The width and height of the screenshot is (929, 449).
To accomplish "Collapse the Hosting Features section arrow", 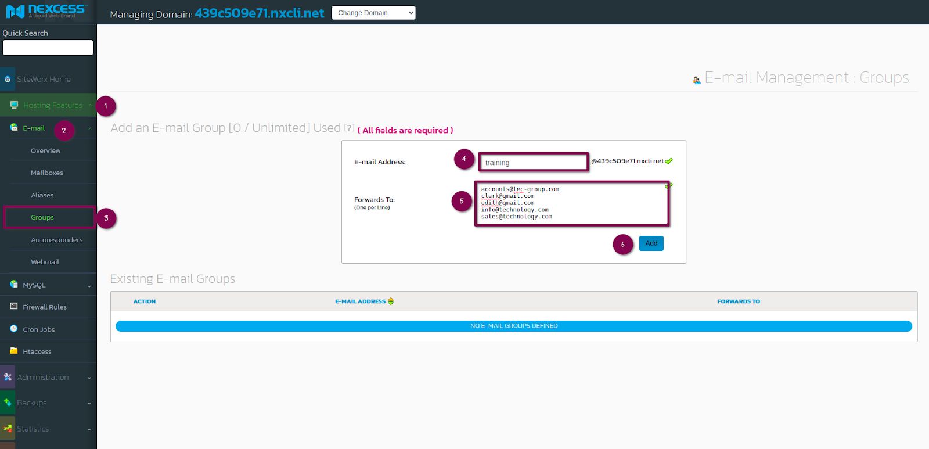I will coord(90,105).
